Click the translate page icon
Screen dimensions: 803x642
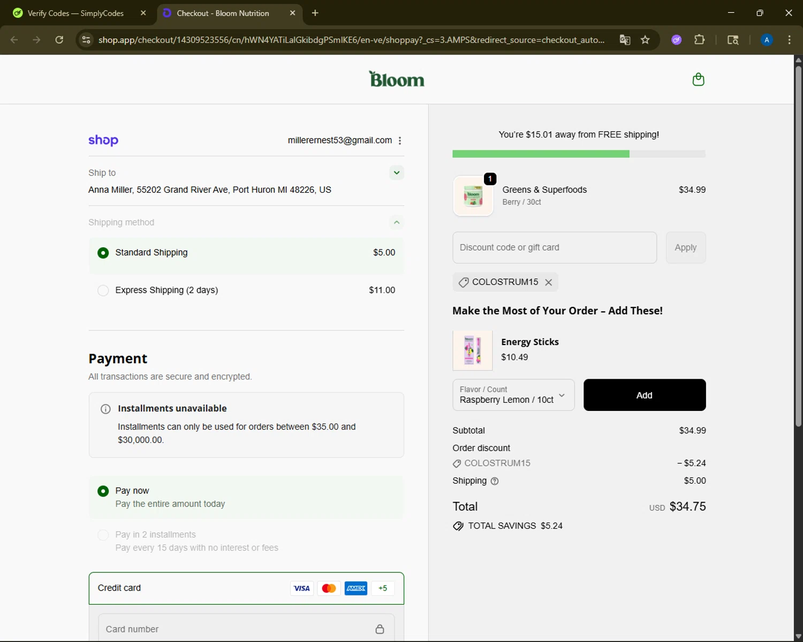(x=625, y=40)
